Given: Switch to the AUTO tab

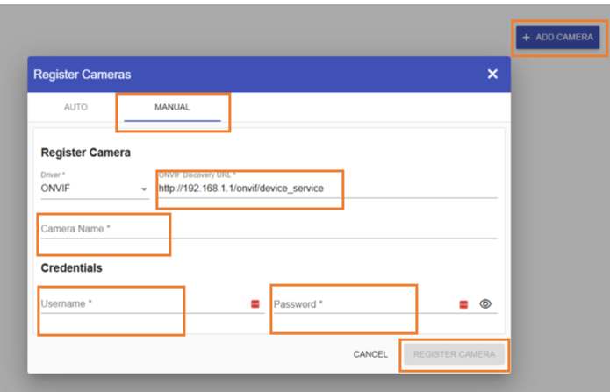Looking at the screenshot, I should point(75,108).
